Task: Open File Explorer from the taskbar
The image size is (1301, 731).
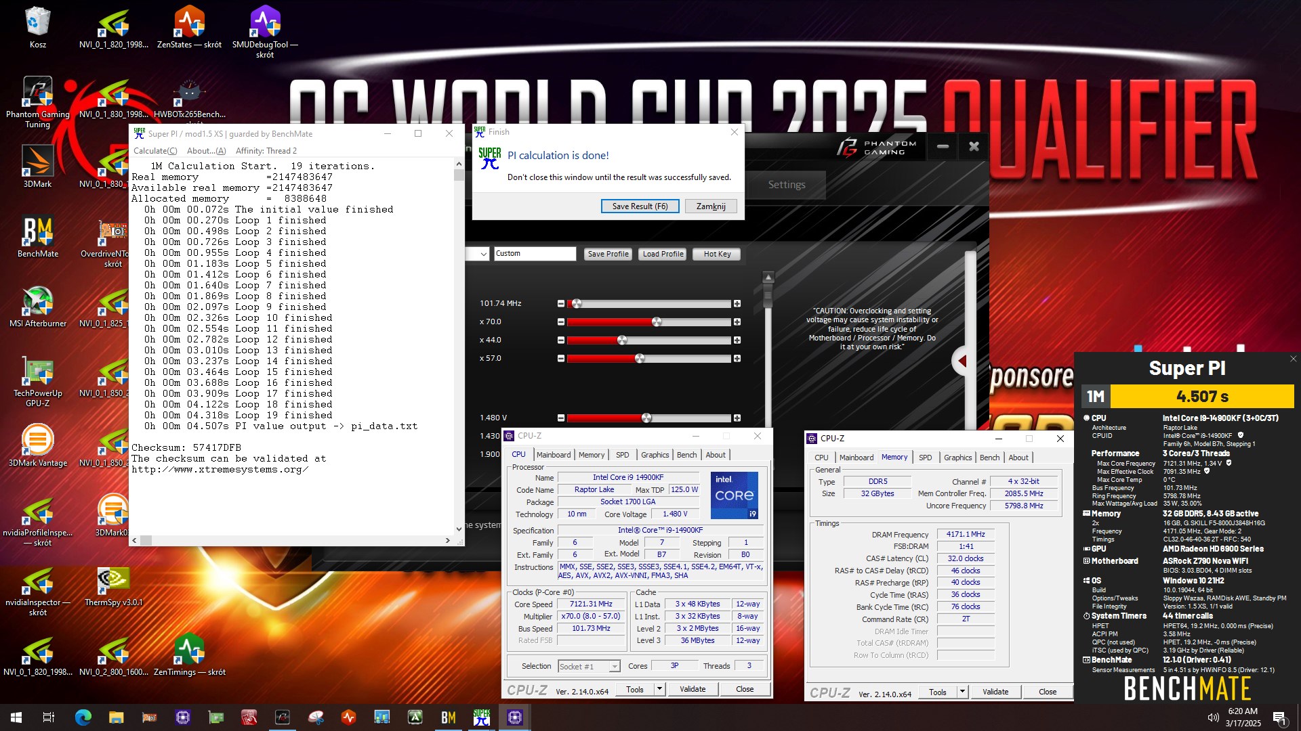Action: click(x=117, y=717)
